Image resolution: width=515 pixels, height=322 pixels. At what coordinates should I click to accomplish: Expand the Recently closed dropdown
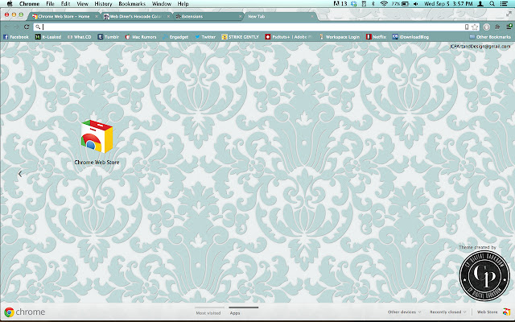pos(448,312)
